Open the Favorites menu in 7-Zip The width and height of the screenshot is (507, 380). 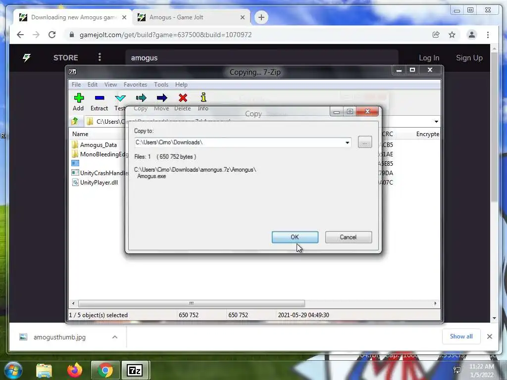click(x=135, y=84)
